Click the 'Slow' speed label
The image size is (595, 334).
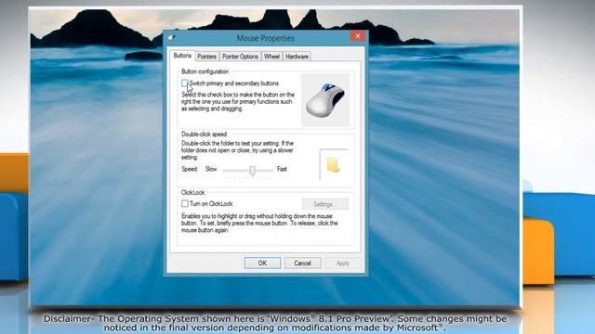coord(211,169)
